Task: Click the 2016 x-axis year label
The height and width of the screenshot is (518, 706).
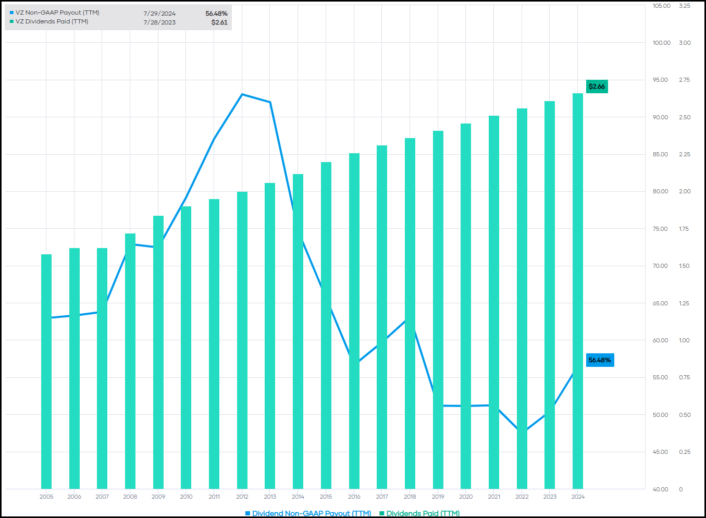Action: 354,497
